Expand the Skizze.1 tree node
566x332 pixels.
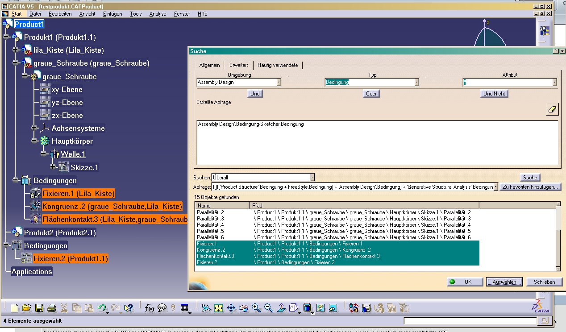tap(53, 167)
